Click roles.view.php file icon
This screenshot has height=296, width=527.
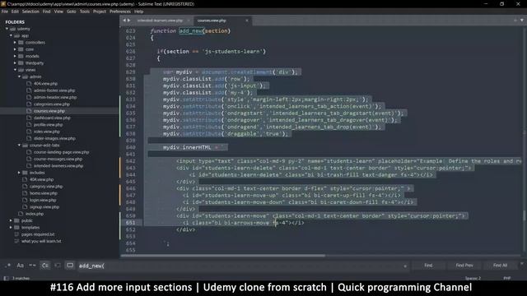point(29,132)
